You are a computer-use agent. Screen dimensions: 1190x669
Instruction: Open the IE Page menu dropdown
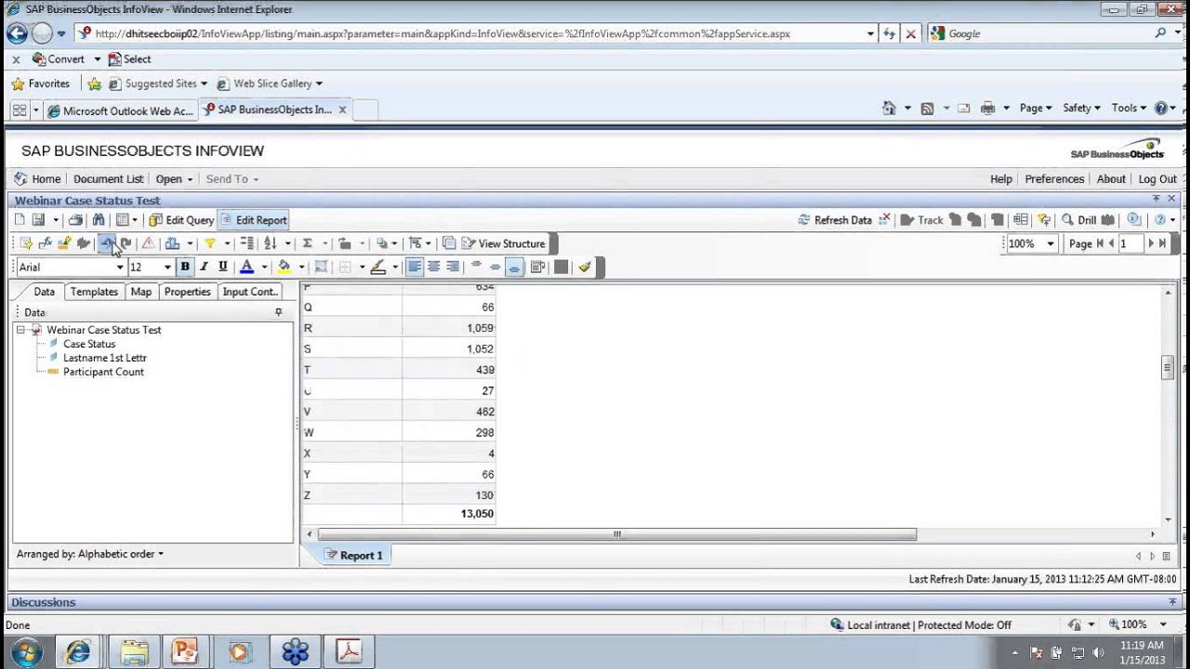[x=1036, y=108]
